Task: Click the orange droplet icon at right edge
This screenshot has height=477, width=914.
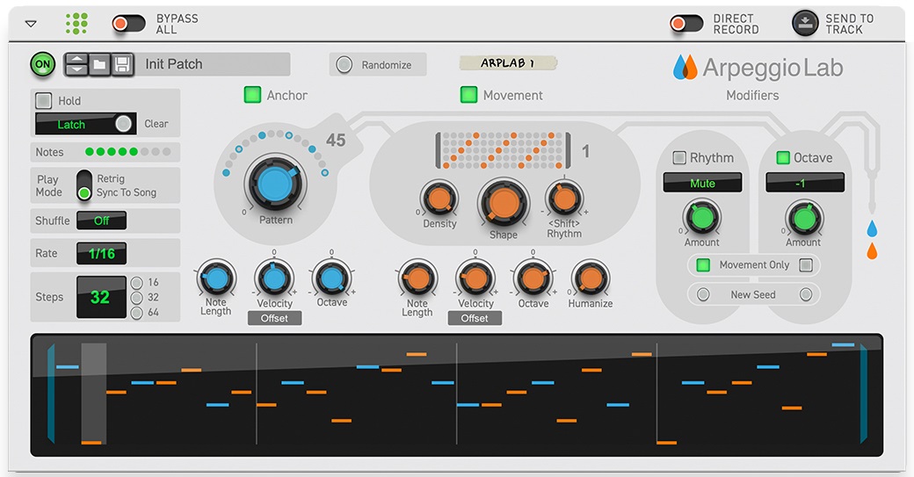Action: (872, 251)
